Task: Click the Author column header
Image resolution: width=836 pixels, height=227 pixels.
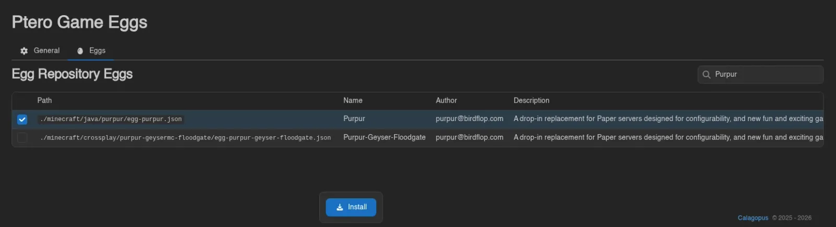Action: [x=446, y=100]
